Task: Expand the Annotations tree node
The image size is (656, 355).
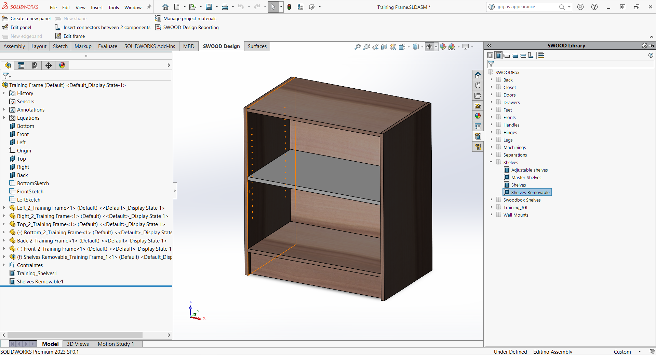Action: click(4, 110)
